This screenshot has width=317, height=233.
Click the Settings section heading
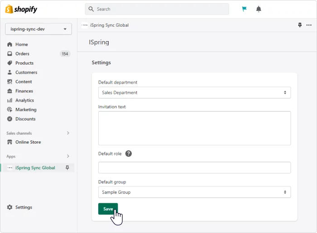point(101,62)
